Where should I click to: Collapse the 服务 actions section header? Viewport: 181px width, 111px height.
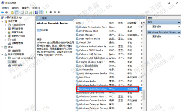click(x=179, y=22)
